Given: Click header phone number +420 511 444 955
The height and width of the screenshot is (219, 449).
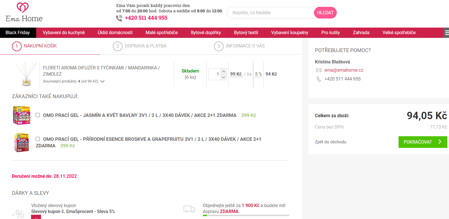Looking at the screenshot, I should pos(146,18).
